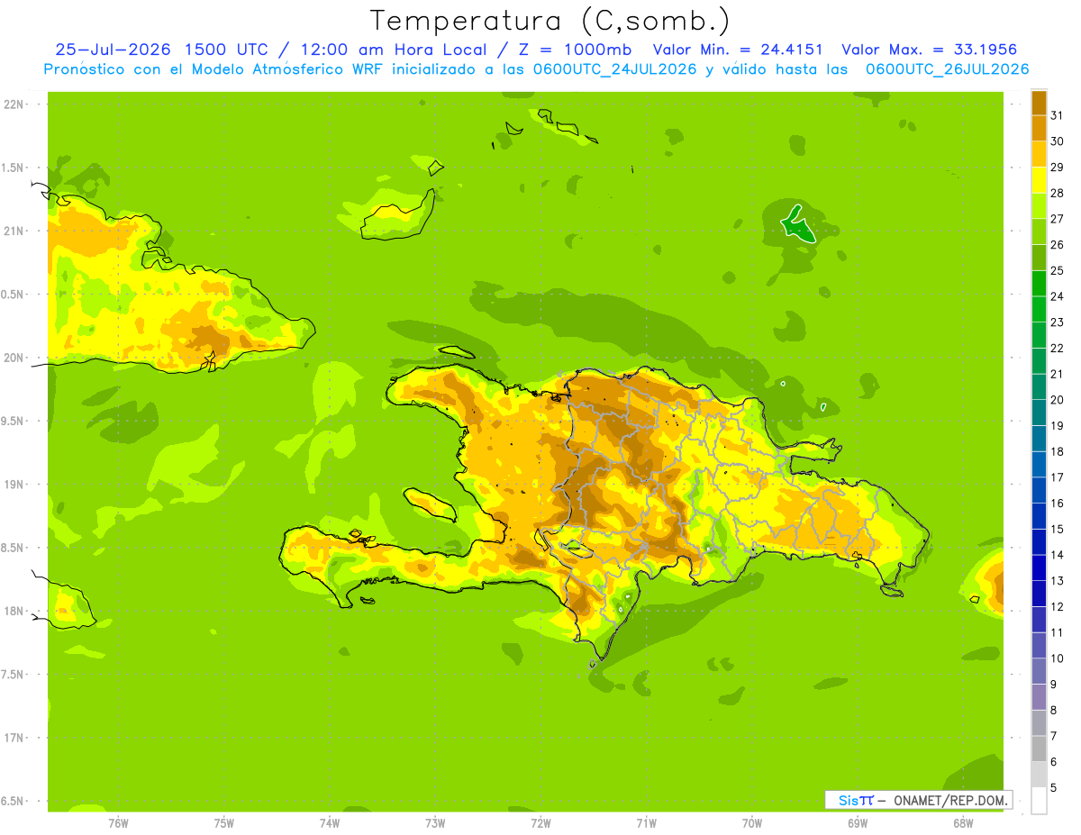Click the legend value 27 label
The height and width of the screenshot is (835, 1081).
click(x=1058, y=219)
